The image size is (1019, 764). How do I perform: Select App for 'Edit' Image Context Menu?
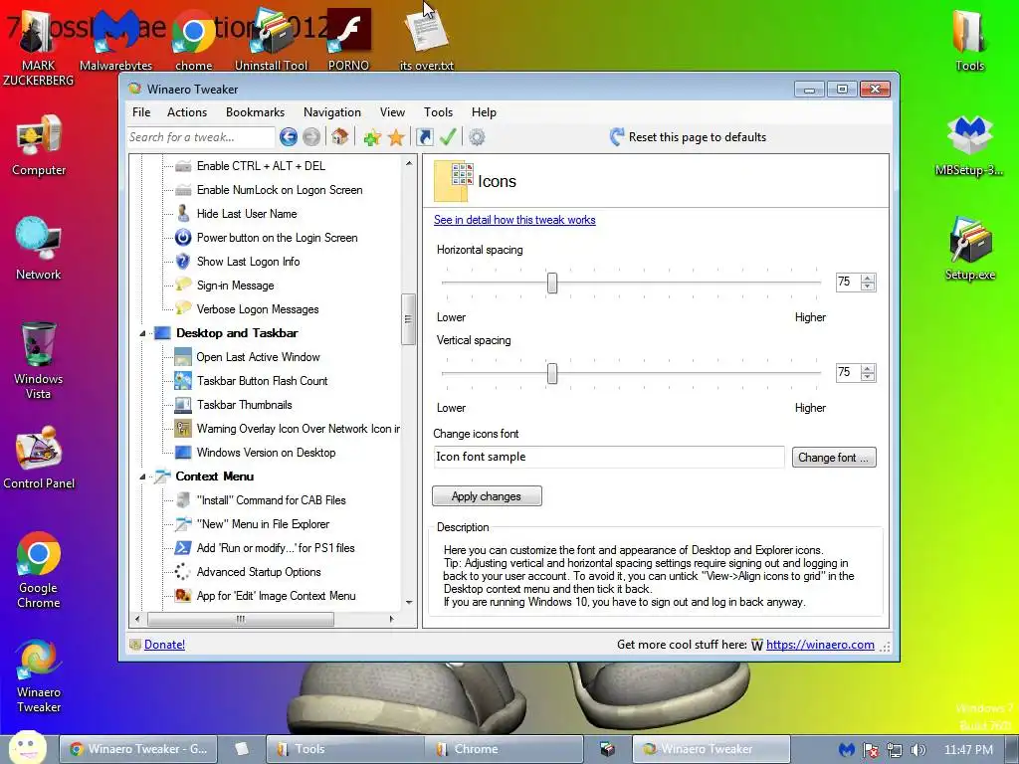click(276, 596)
